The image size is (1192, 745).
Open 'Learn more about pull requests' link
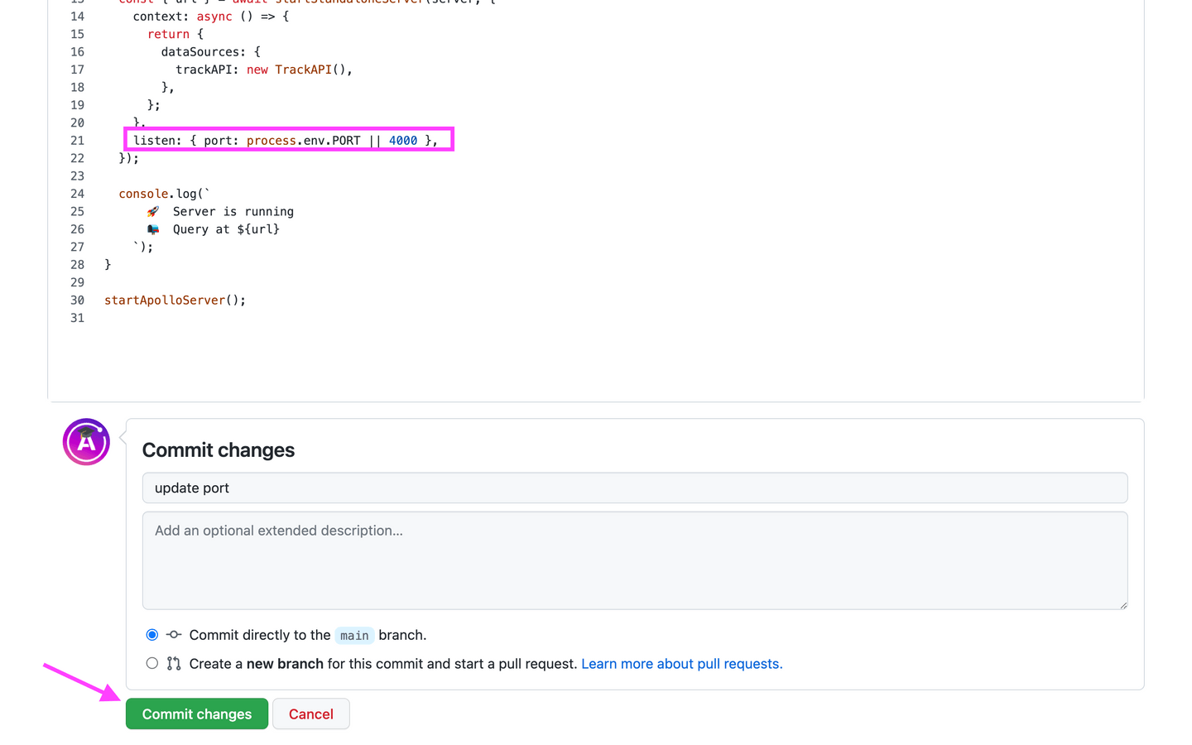pos(681,664)
